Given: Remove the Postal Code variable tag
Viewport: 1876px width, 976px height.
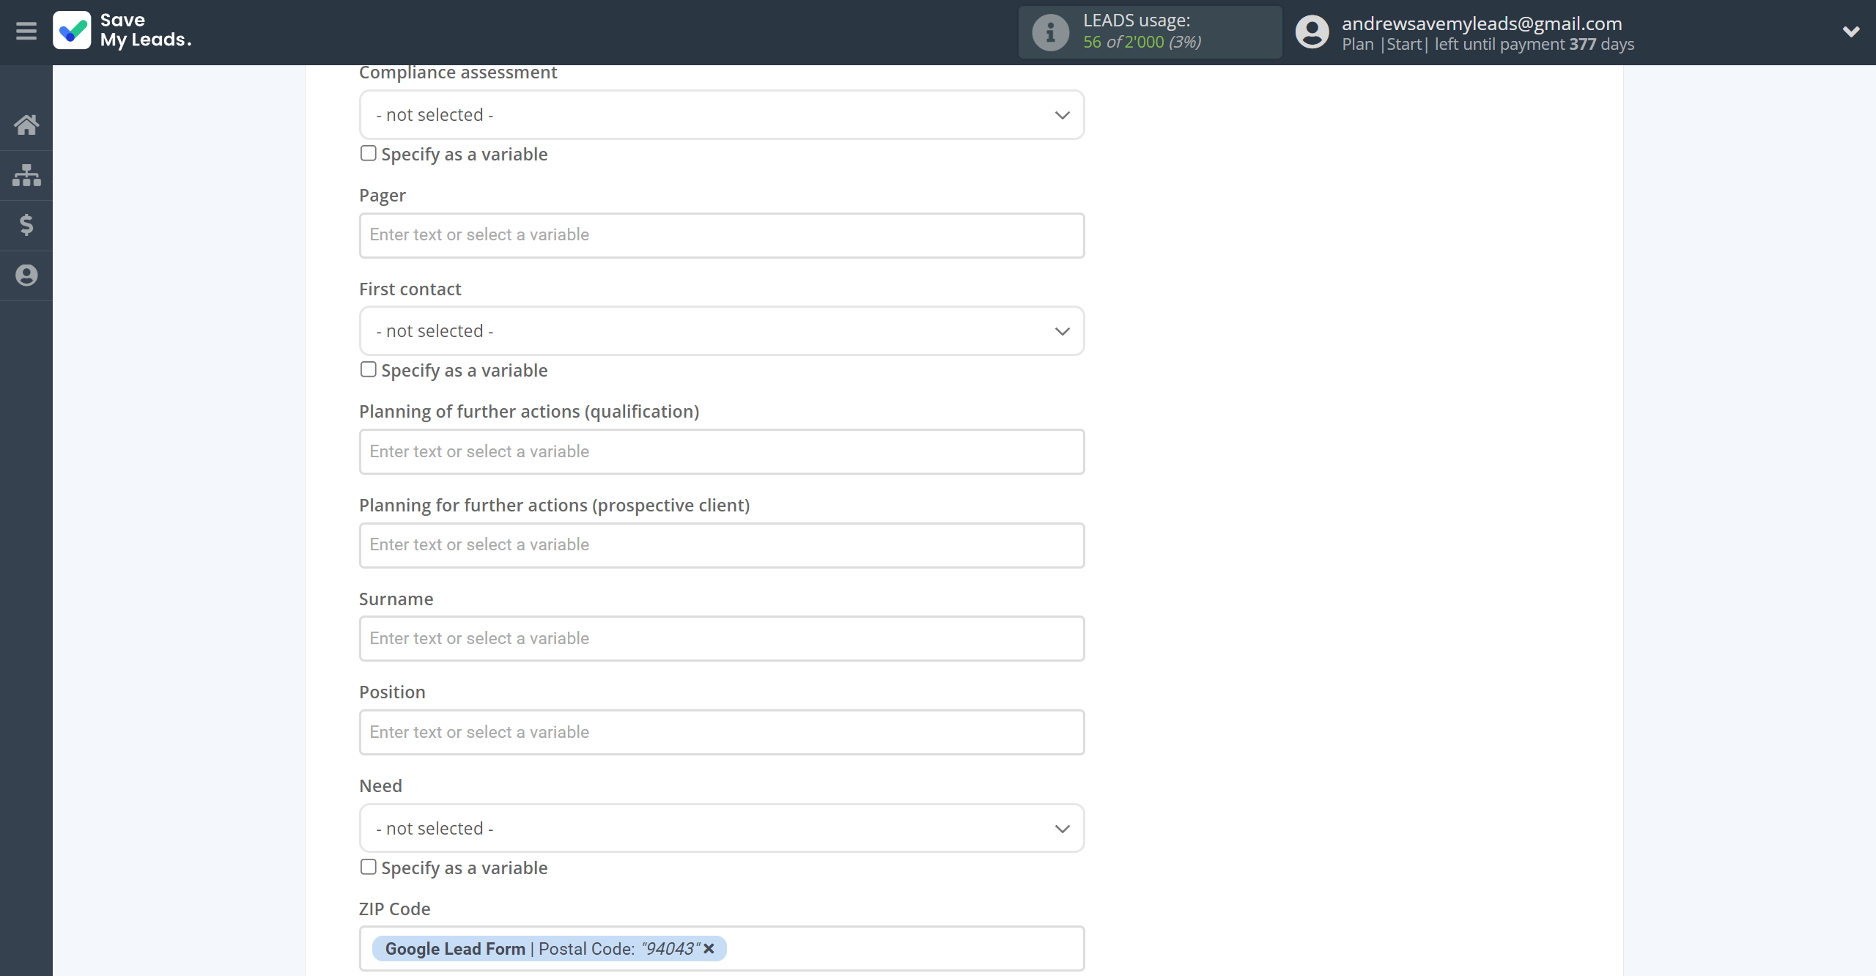Looking at the screenshot, I should point(709,949).
